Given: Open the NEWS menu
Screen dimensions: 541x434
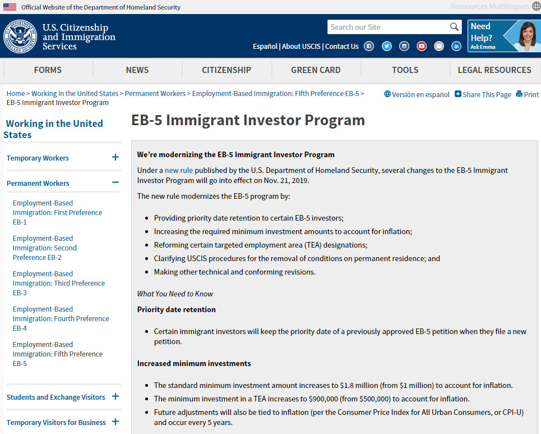Looking at the screenshot, I should pos(137,70).
